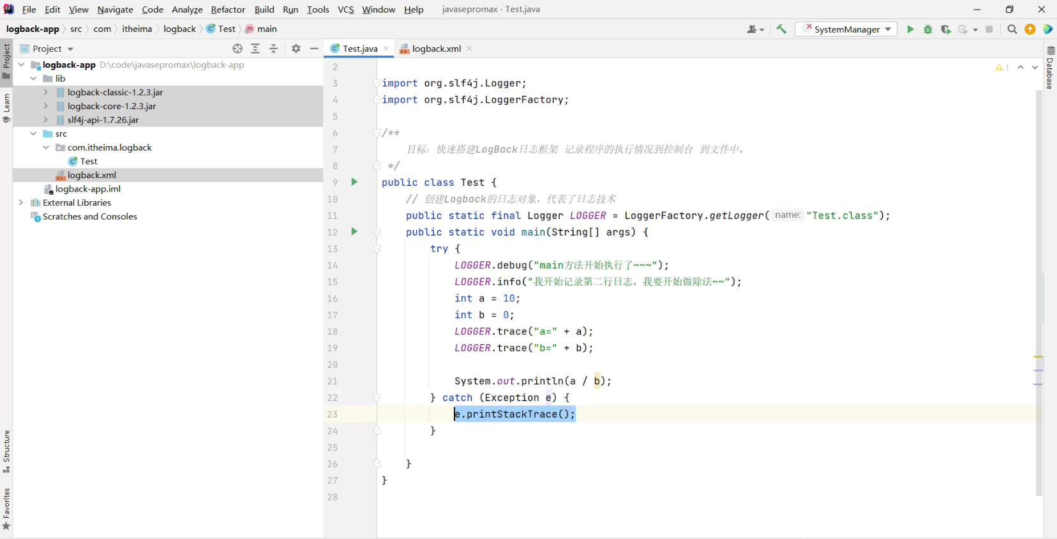This screenshot has height=539, width=1057.
Task: Open Project panel settings gear
Action: (x=296, y=49)
